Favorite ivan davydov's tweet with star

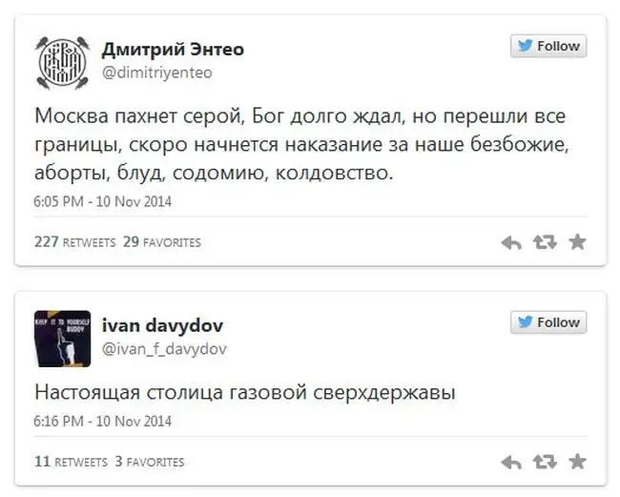(x=577, y=462)
